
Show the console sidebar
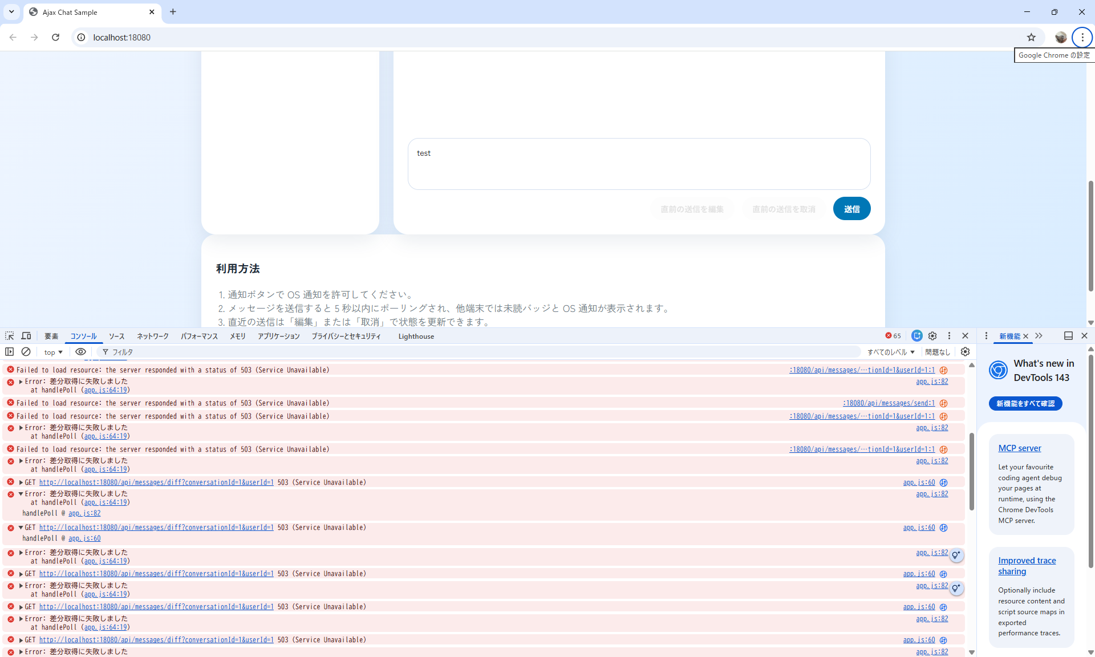tap(9, 352)
